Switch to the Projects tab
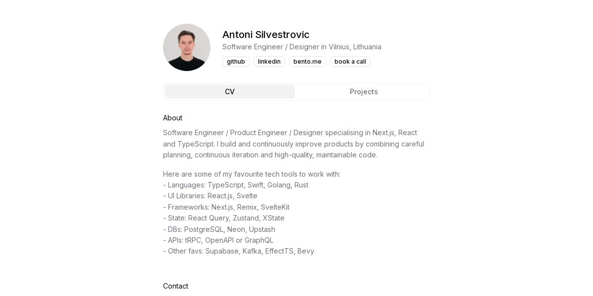This screenshot has width=593, height=296. (x=364, y=92)
